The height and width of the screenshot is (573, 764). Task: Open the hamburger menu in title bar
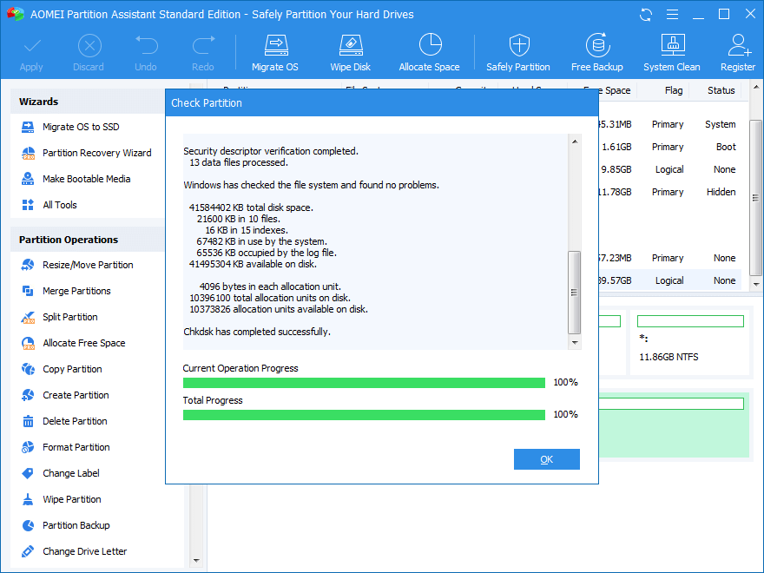pos(673,14)
